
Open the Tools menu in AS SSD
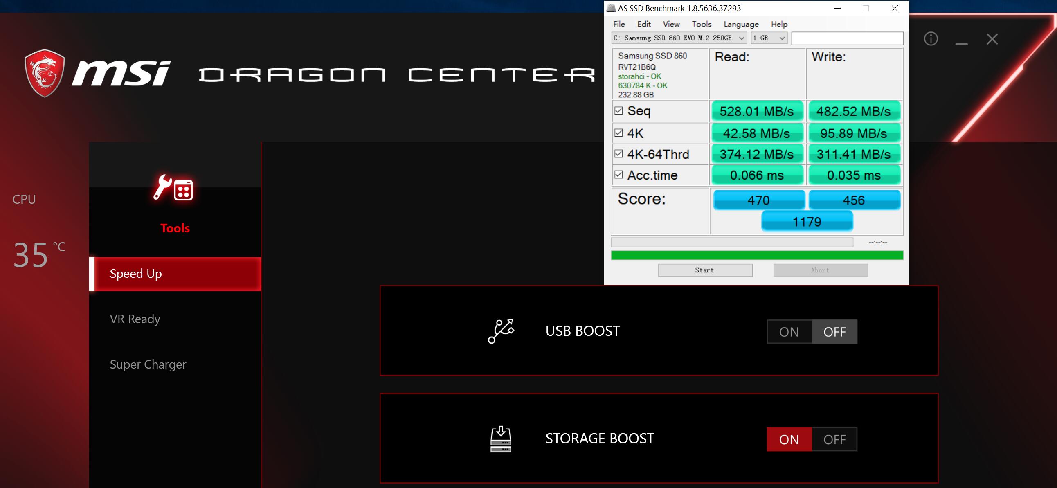(701, 24)
